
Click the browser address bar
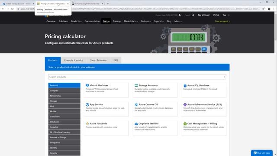pos(139,9)
